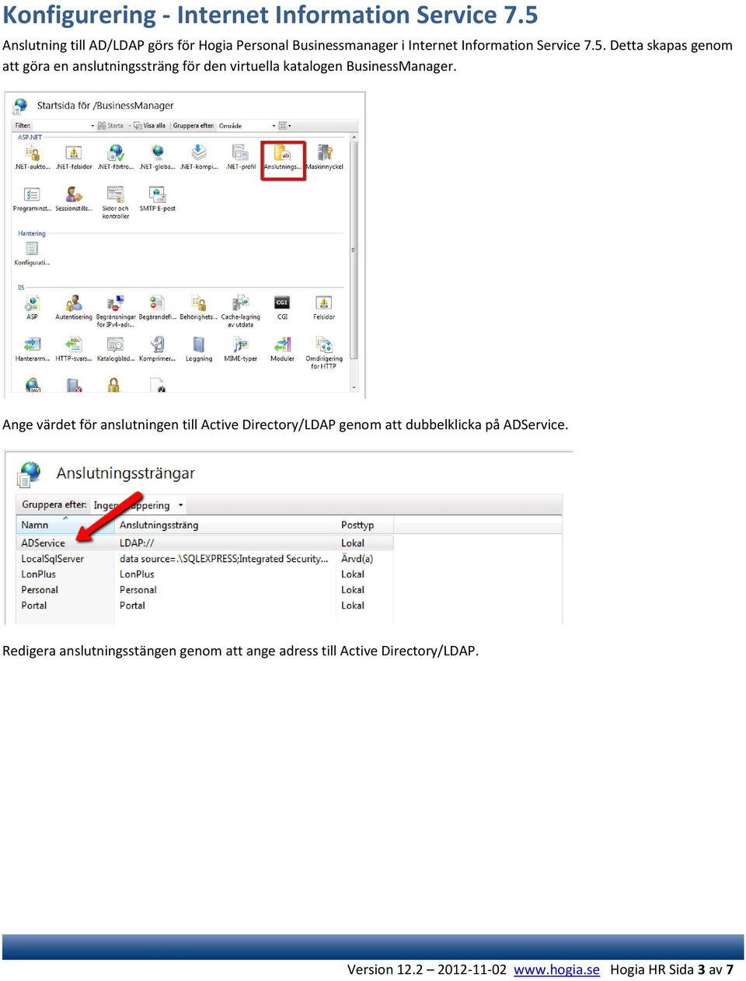This screenshot has width=746, height=981.
Task: Open Cache-lagring av utdata icon
Action: 241,311
